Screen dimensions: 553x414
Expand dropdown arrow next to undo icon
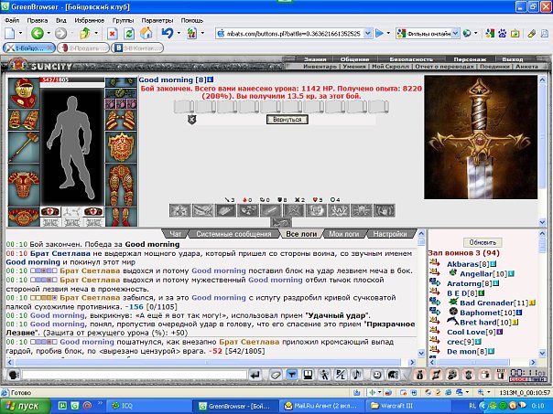(x=179, y=34)
